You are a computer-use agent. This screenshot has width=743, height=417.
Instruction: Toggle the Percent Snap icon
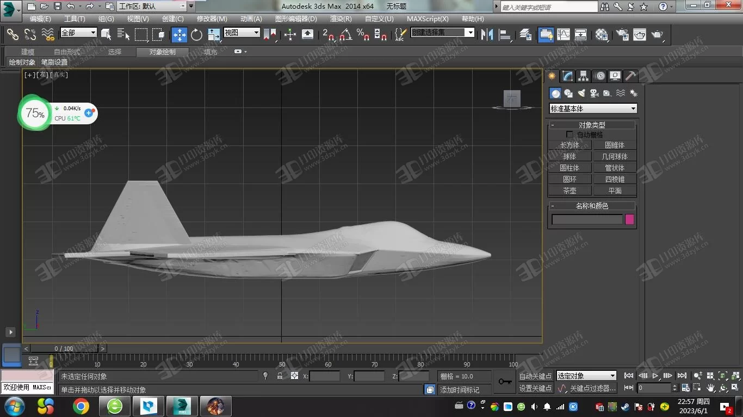(x=363, y=34)
